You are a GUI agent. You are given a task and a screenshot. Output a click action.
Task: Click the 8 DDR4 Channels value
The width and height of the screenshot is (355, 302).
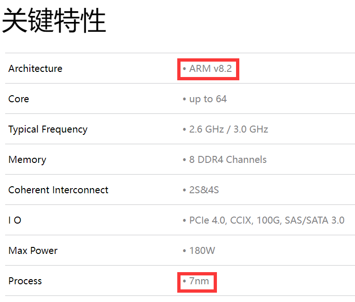[228, 160]
